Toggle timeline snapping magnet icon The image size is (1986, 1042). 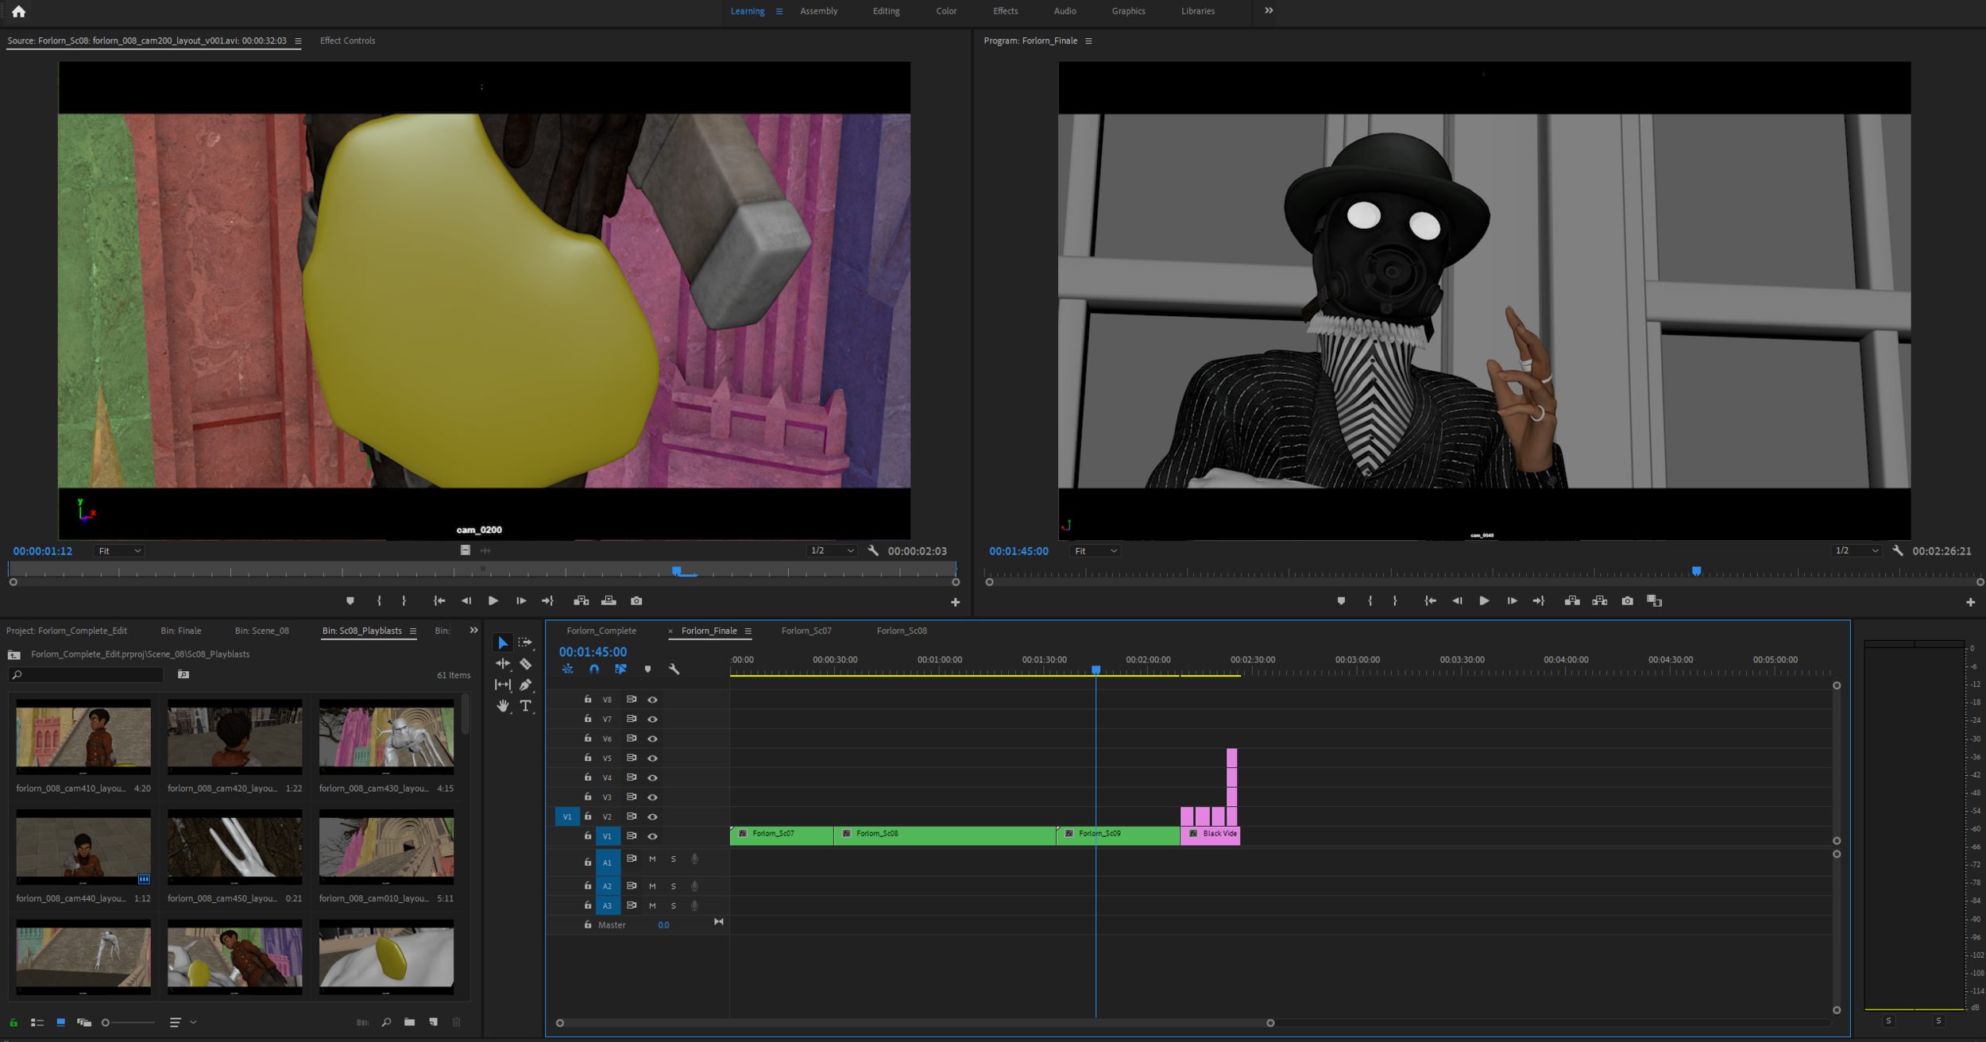tap(594, 670)
